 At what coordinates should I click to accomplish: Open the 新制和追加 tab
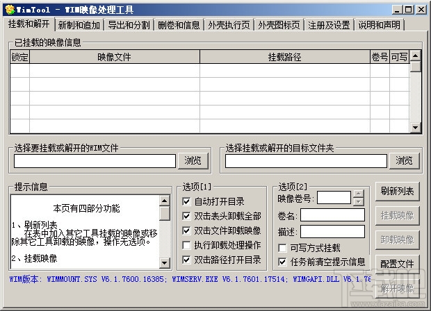point(79,25)
